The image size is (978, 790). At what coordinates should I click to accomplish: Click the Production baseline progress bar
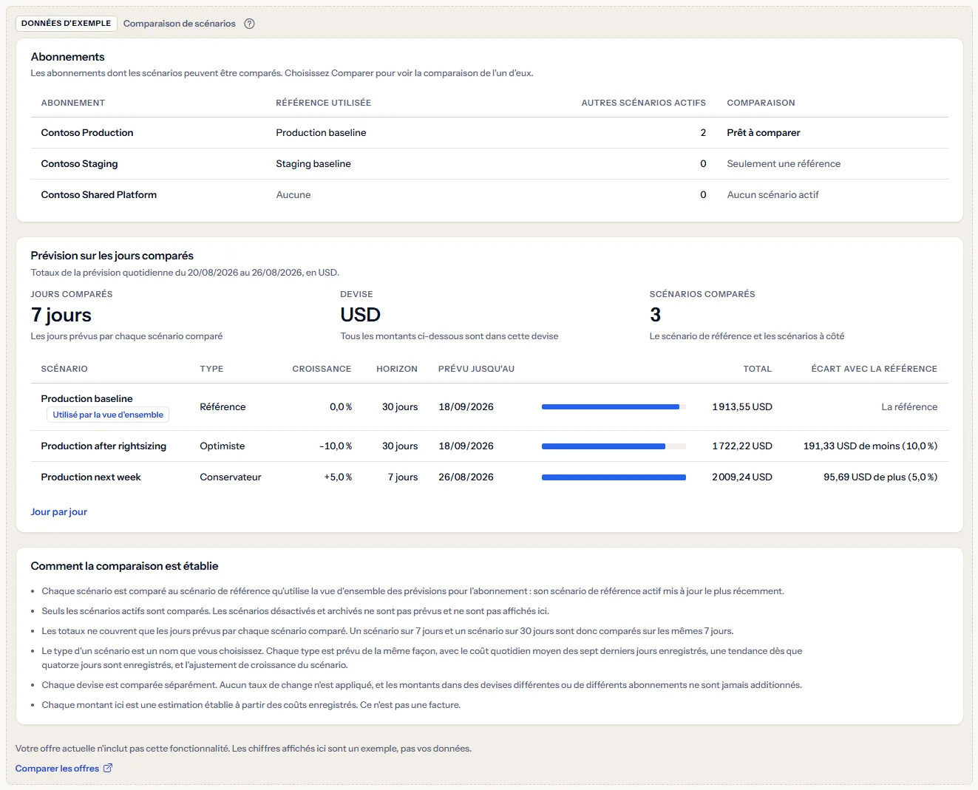click(614, 407)
